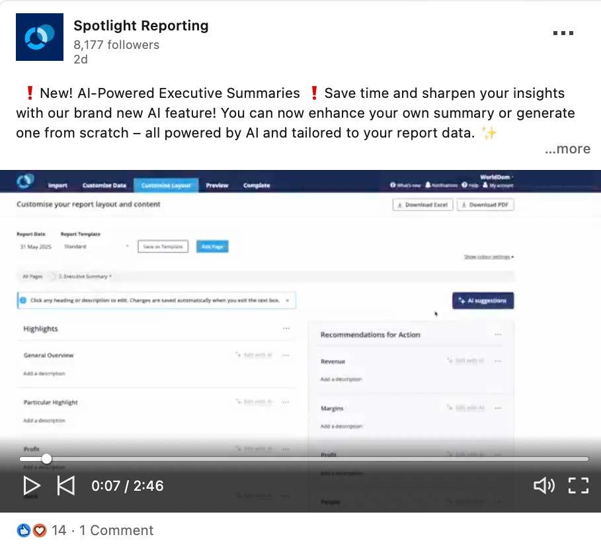Click the app logo in video navbar
This screenshot has width=601, height=545.
pos(25,181)
